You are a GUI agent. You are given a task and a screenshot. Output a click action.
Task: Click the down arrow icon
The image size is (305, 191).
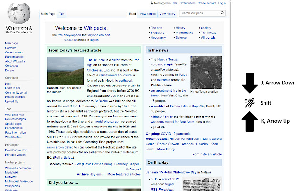click(x=249, y=83)
